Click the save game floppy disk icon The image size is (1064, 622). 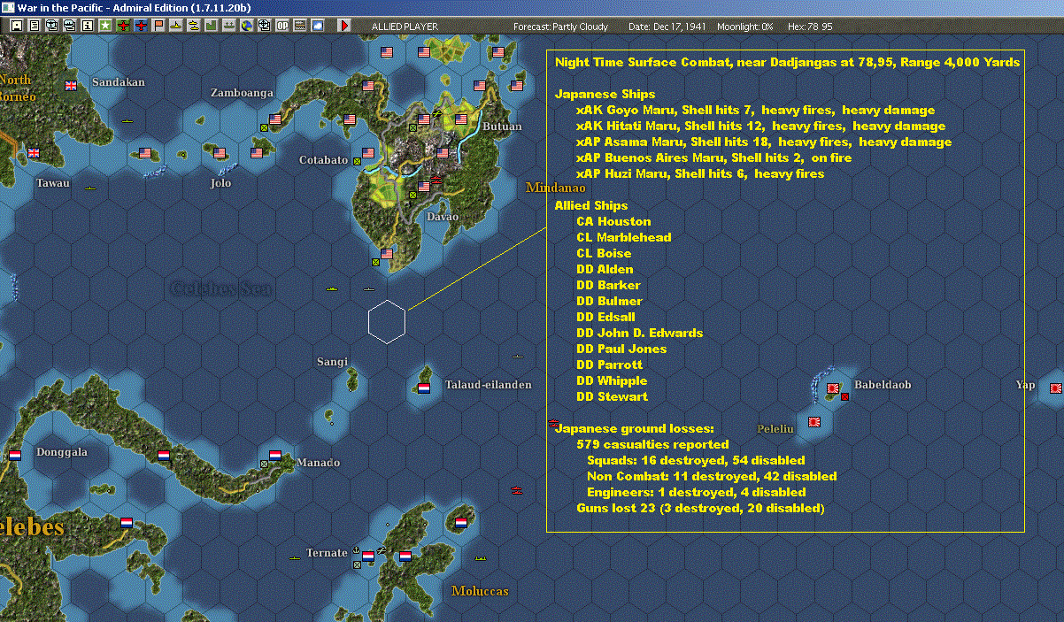point(17,26)
